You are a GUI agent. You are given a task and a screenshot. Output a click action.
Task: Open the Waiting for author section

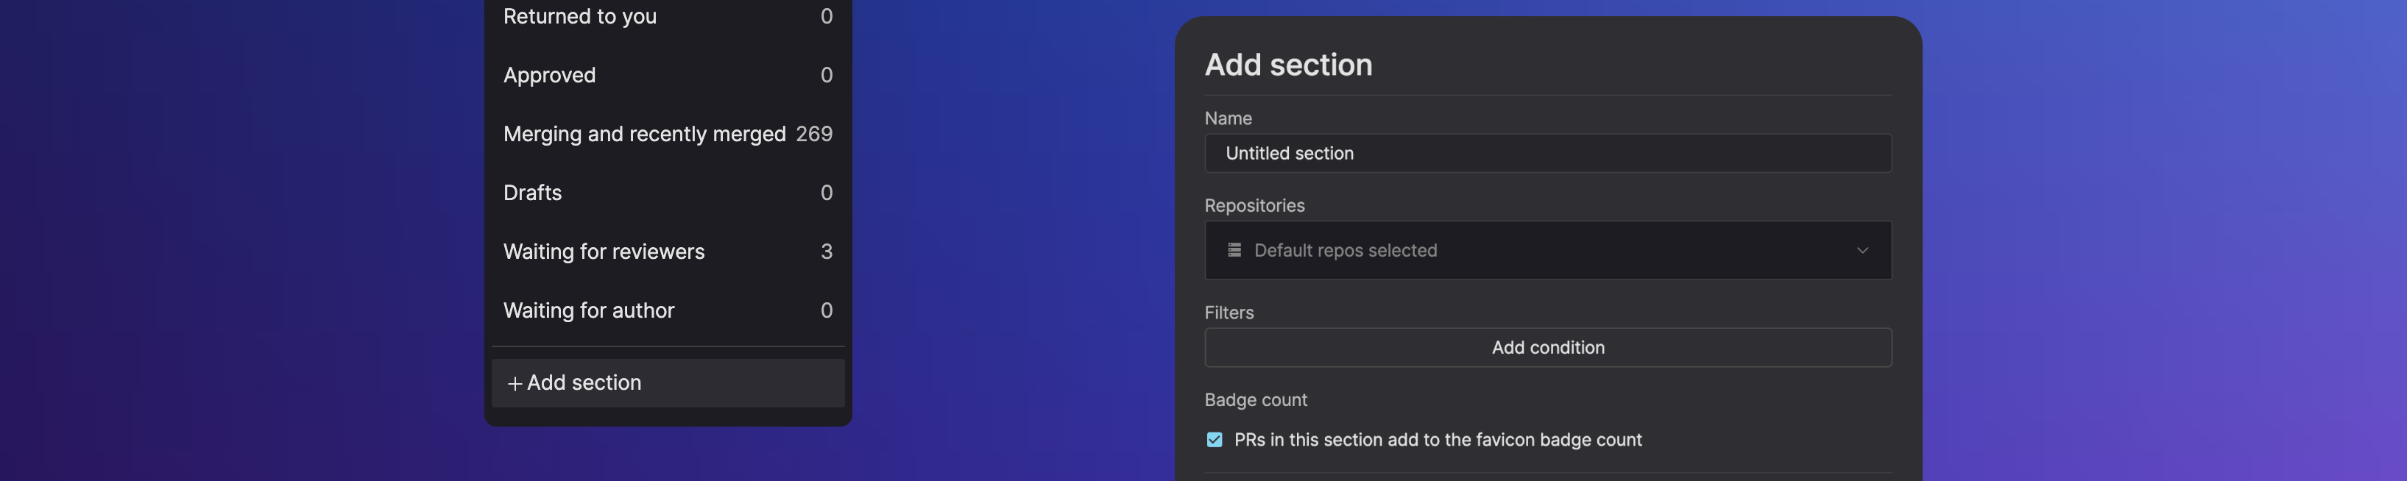point(667,310)
